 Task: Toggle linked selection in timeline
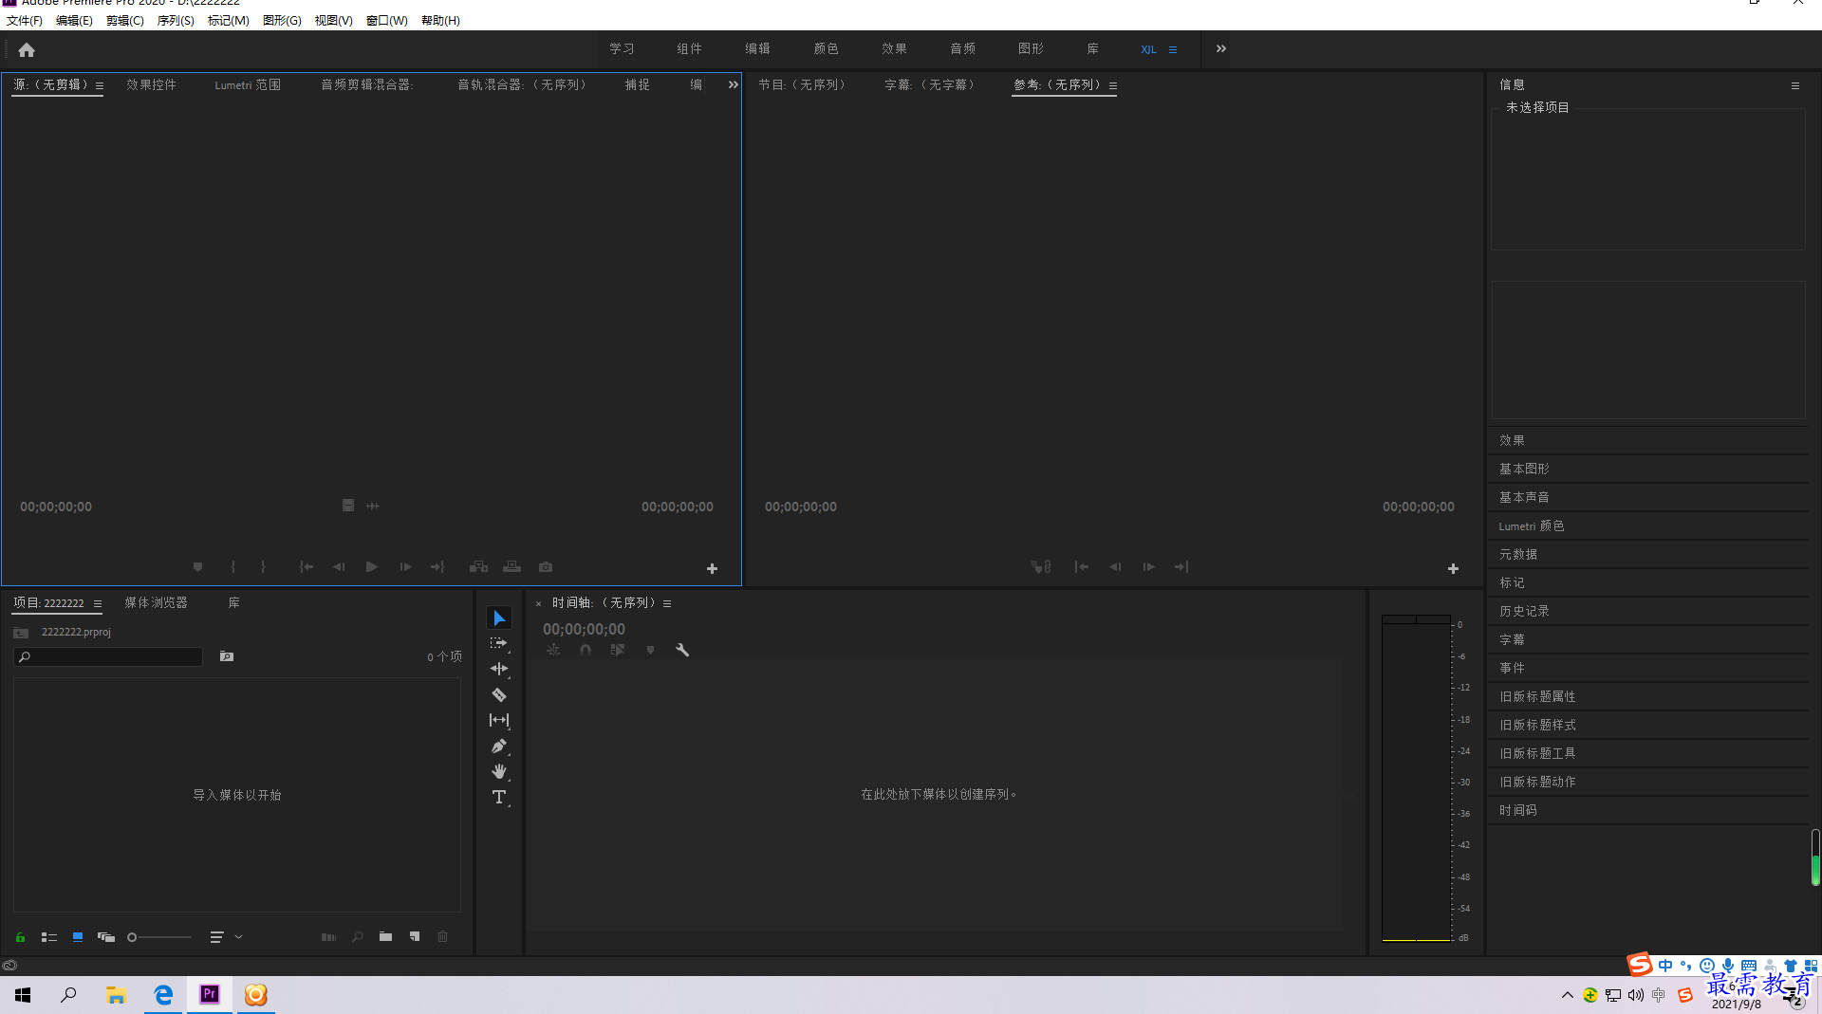(618, 650)
